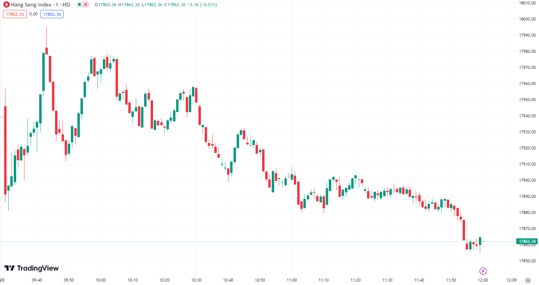Click the 18000.00 price scale label

[527, 19]
